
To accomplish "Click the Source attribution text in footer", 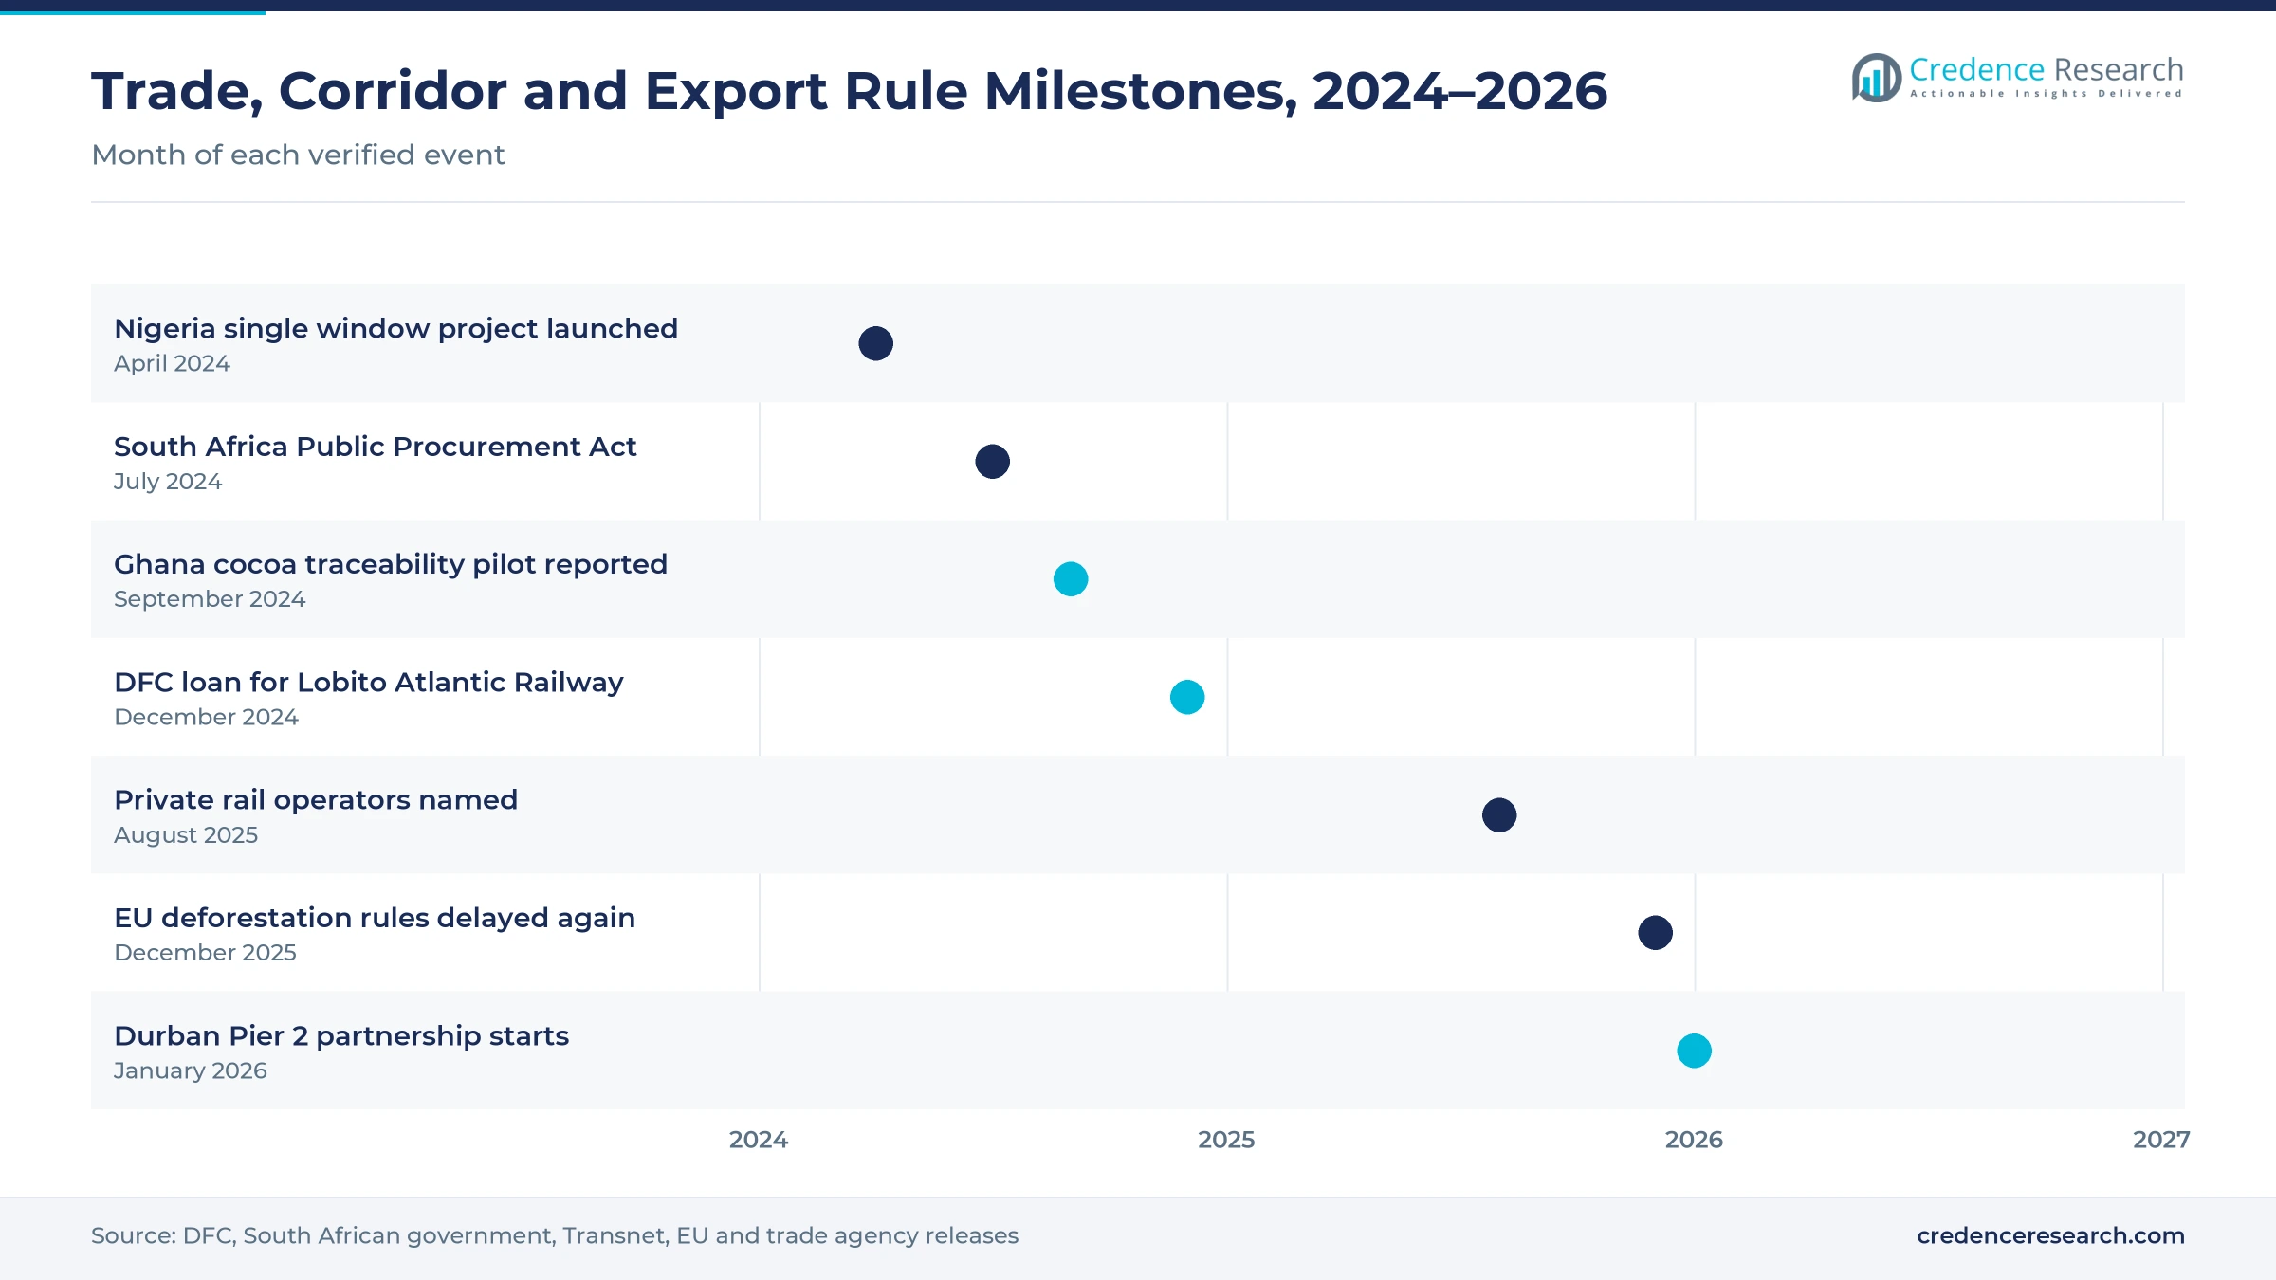I will [x=555, y=1235].
